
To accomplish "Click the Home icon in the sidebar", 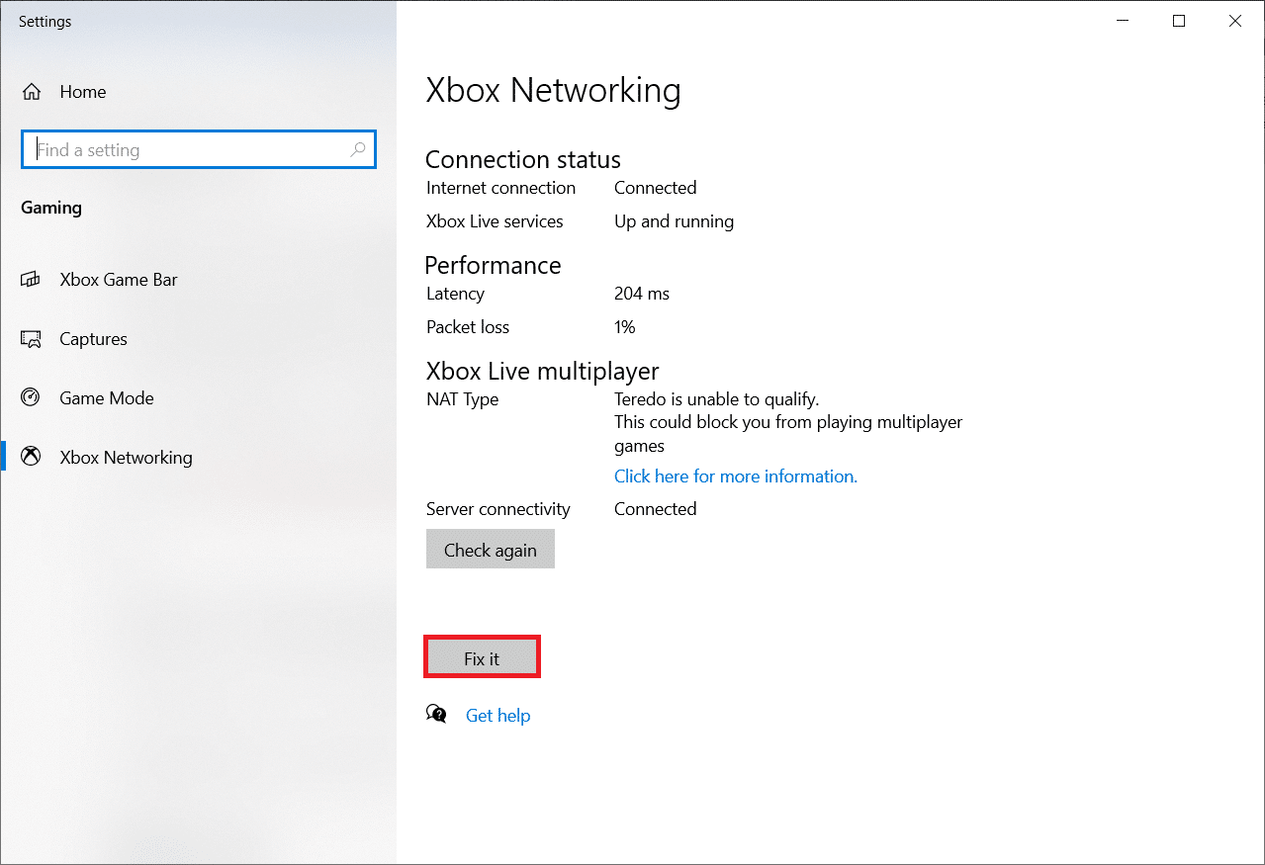I will (32, 92).
